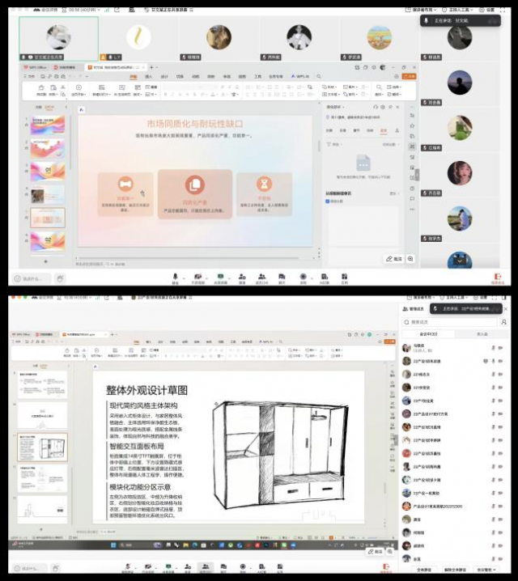Click the magnifier icon beside annotation button
Image resolution: width=518 pixels, height=581 pixels.
coord(411,258)
